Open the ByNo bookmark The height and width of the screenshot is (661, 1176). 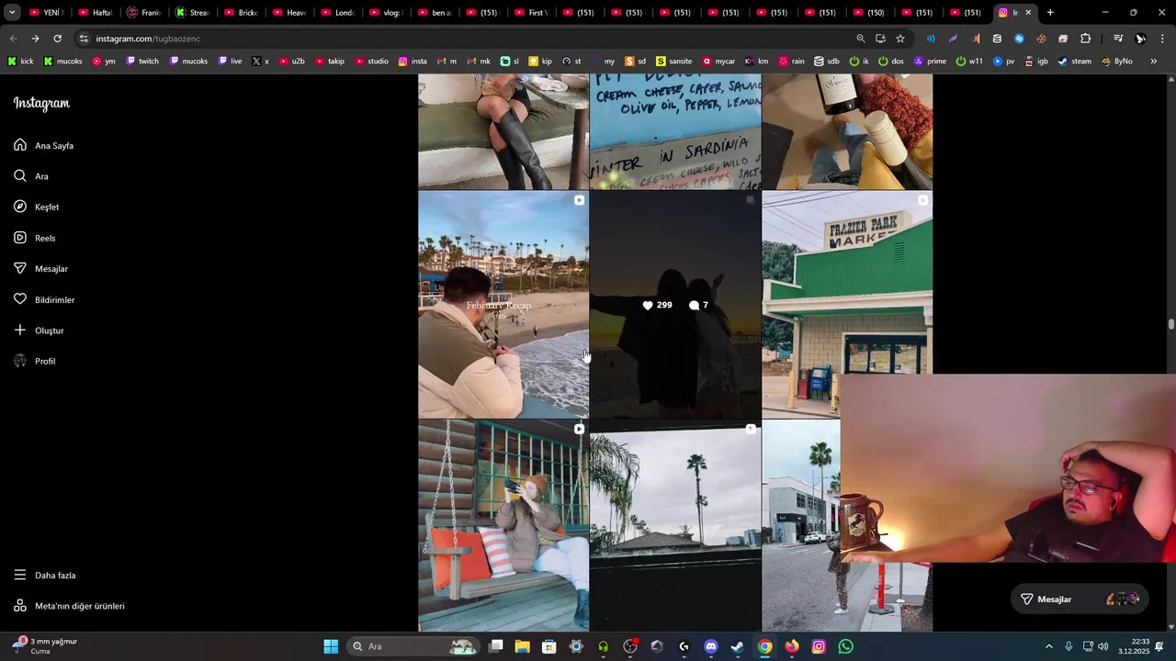1116,62
